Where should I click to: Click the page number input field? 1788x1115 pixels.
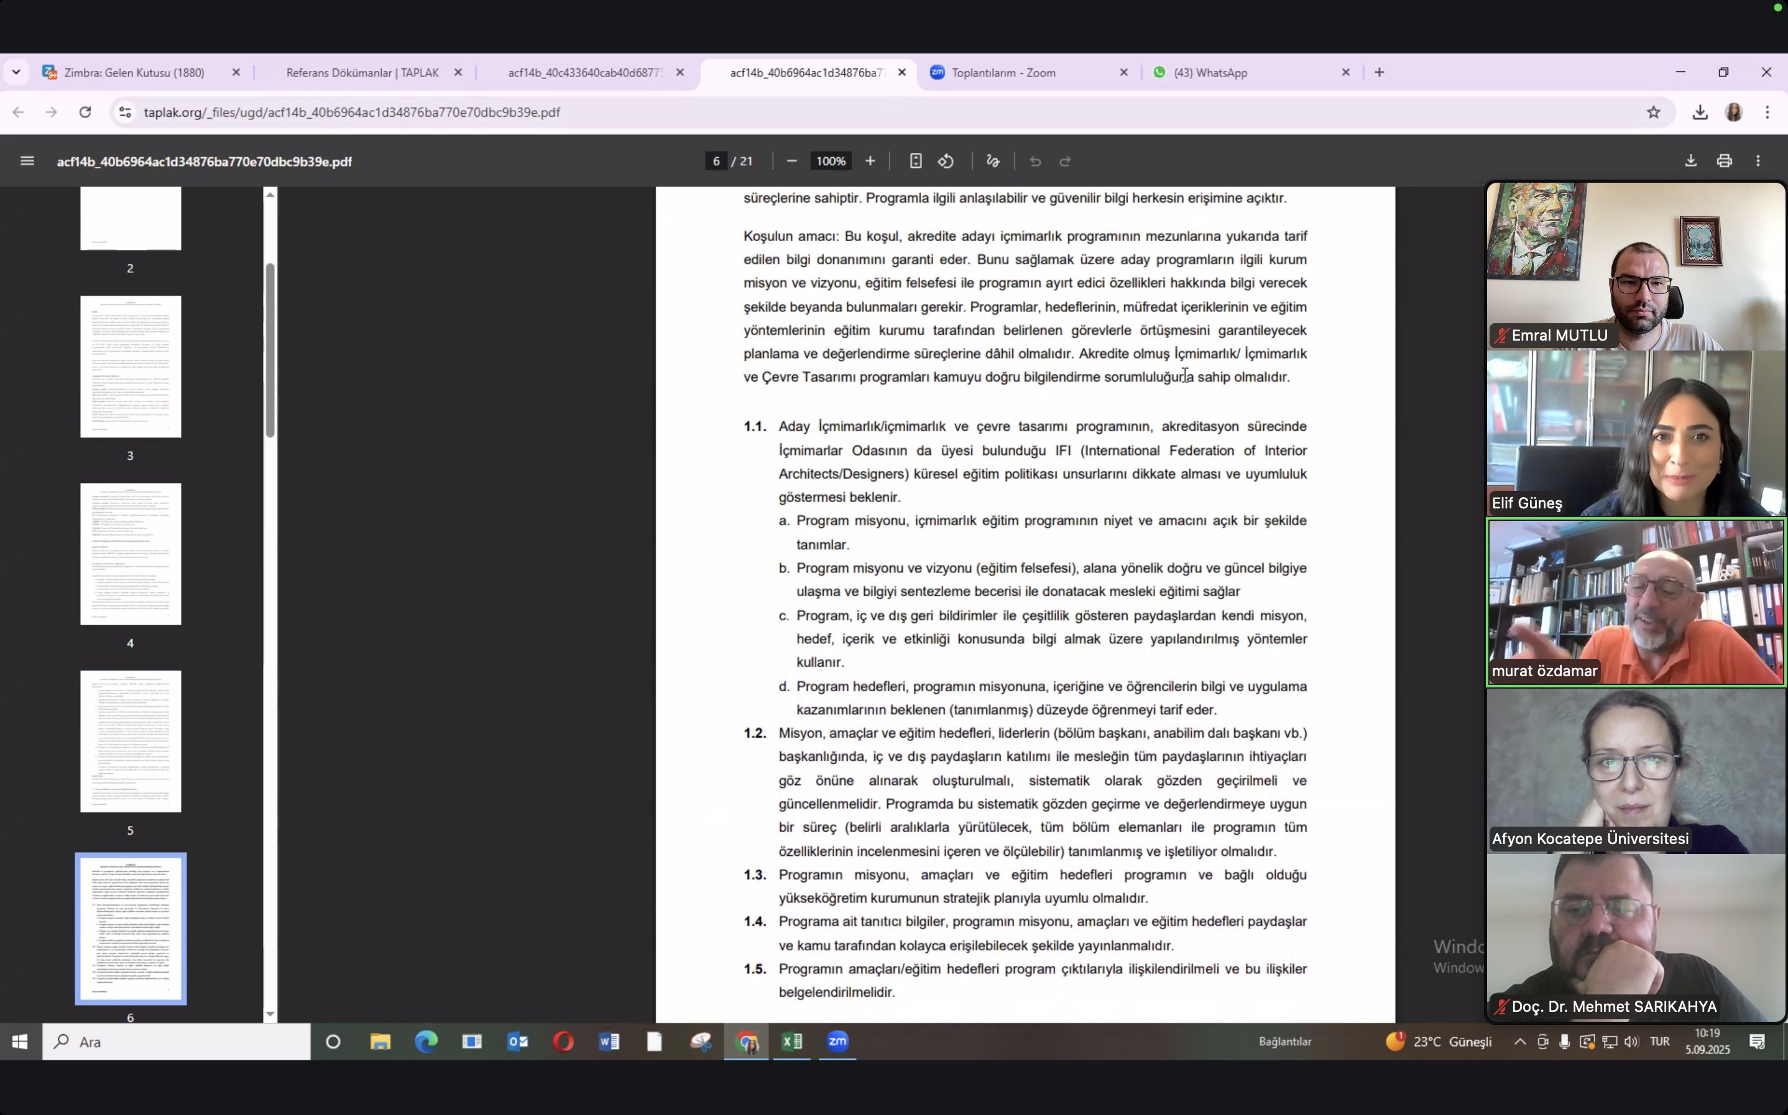point(716,161)
